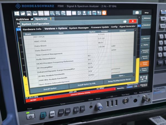Switch to Signal Generator tab
The image size is (166, 125).
tap(127, 26)
